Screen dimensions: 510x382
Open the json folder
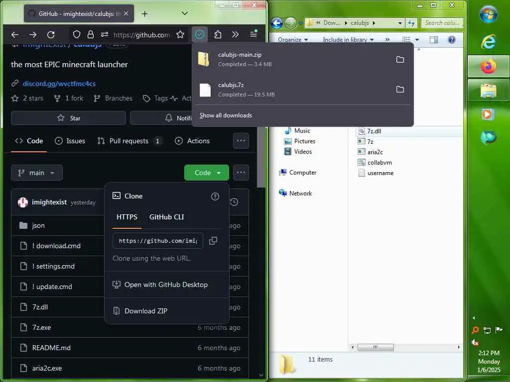point(38,225)
